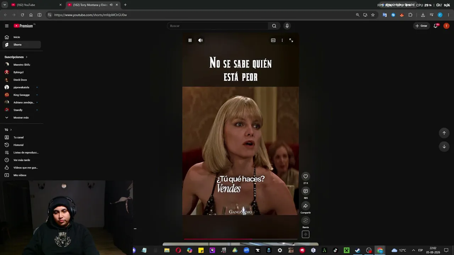Open the Shazam extension
This screenshot has height=255, width=454.
coord(393,15)
